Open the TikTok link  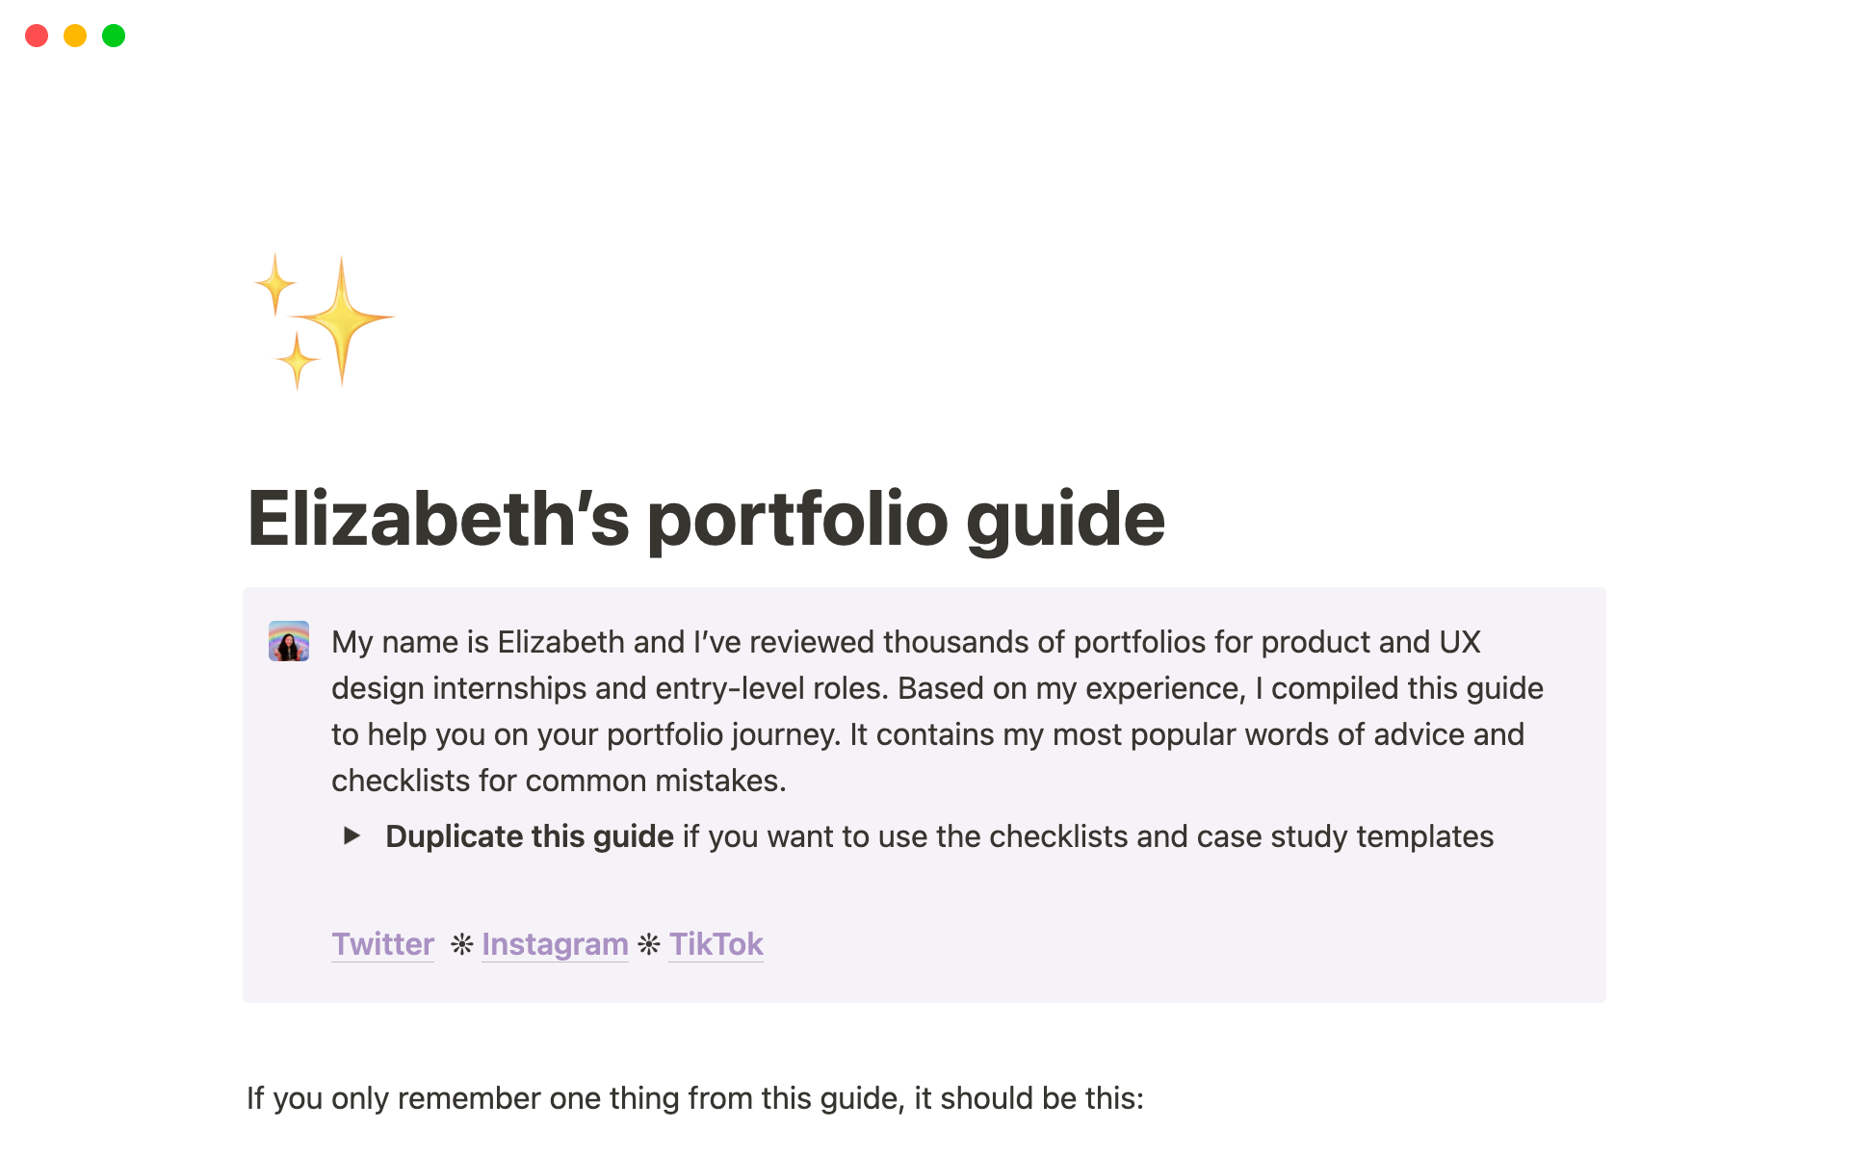[x=716, y=944]
